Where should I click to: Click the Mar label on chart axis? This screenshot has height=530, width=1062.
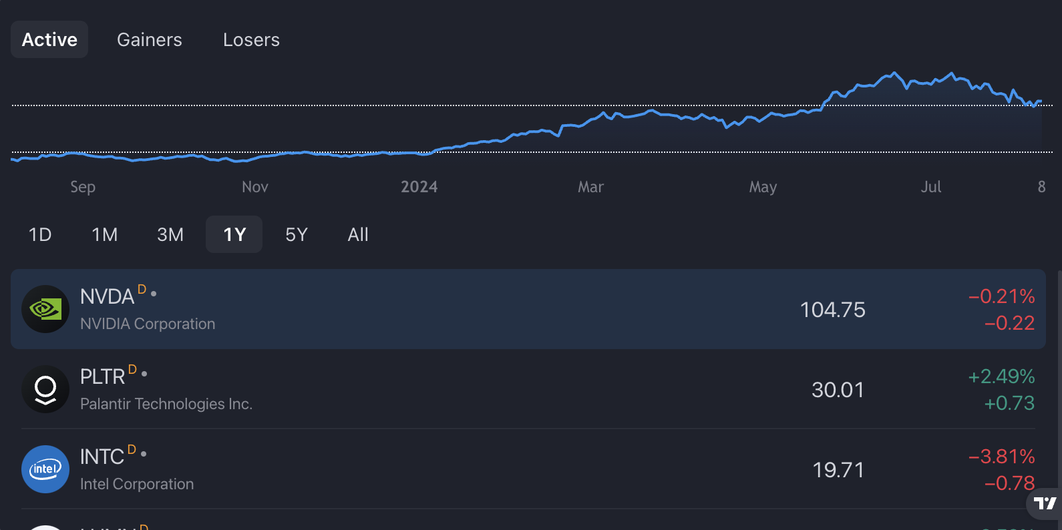(x=590, y=187)
